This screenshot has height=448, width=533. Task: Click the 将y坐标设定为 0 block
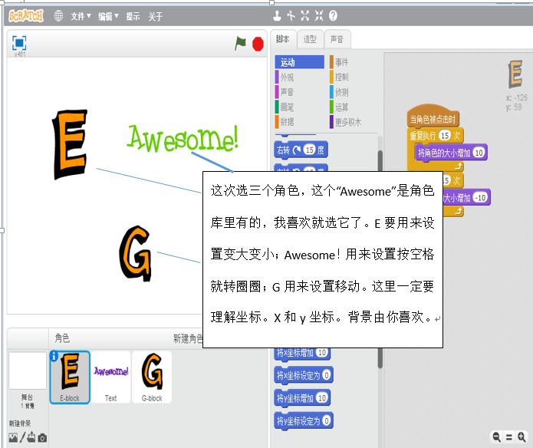[x=304, y=421]
